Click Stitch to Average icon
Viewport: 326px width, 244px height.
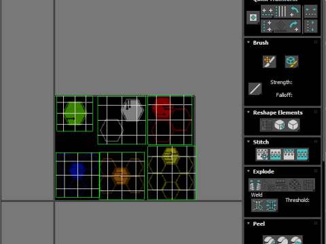pos(289,155)
